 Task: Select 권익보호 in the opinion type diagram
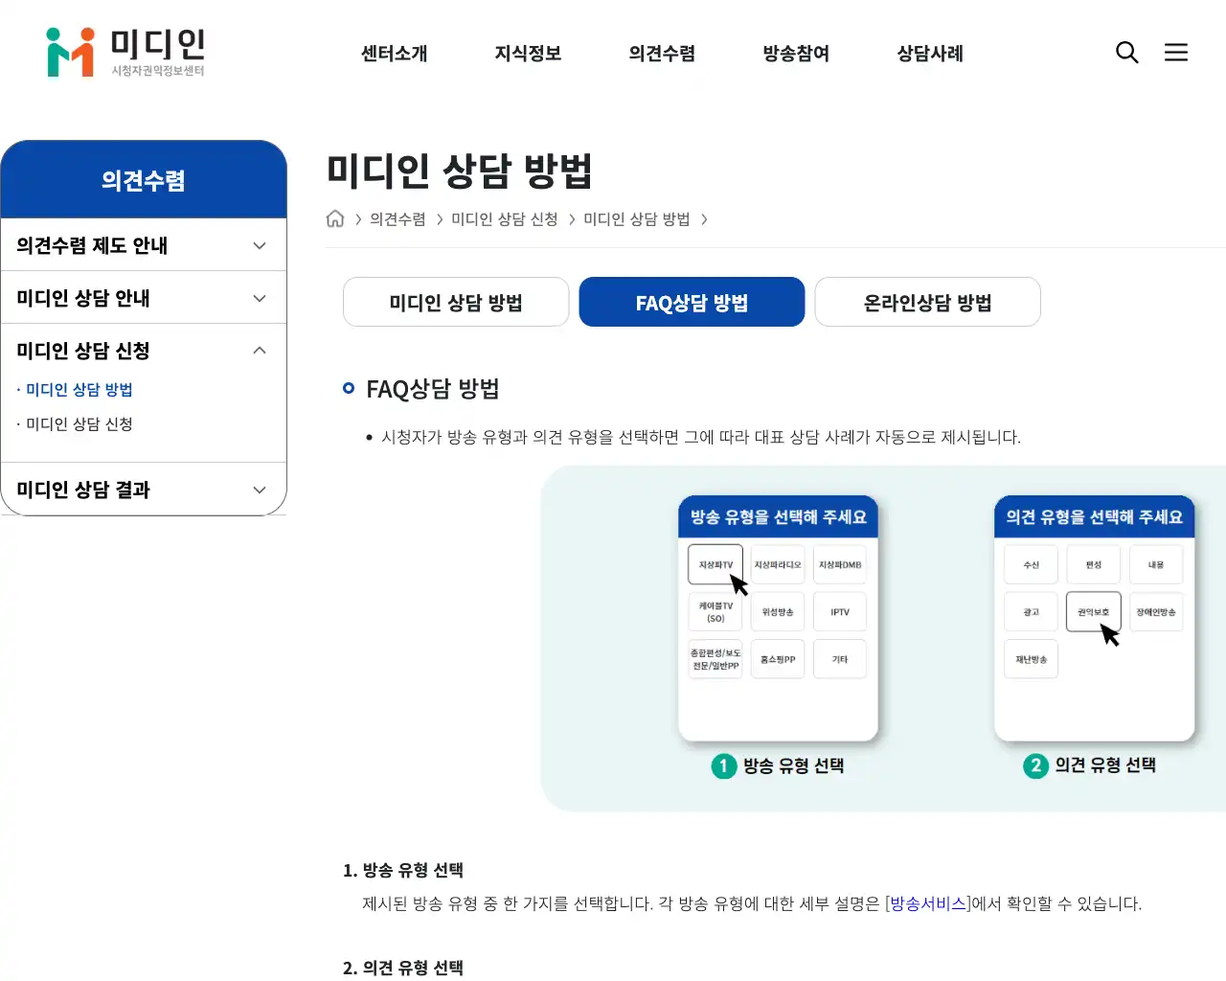[1093, 611]
